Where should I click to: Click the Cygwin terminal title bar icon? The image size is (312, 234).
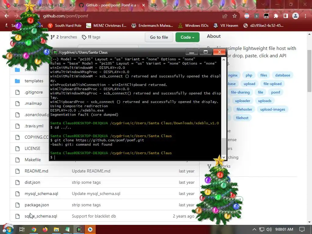55,52
